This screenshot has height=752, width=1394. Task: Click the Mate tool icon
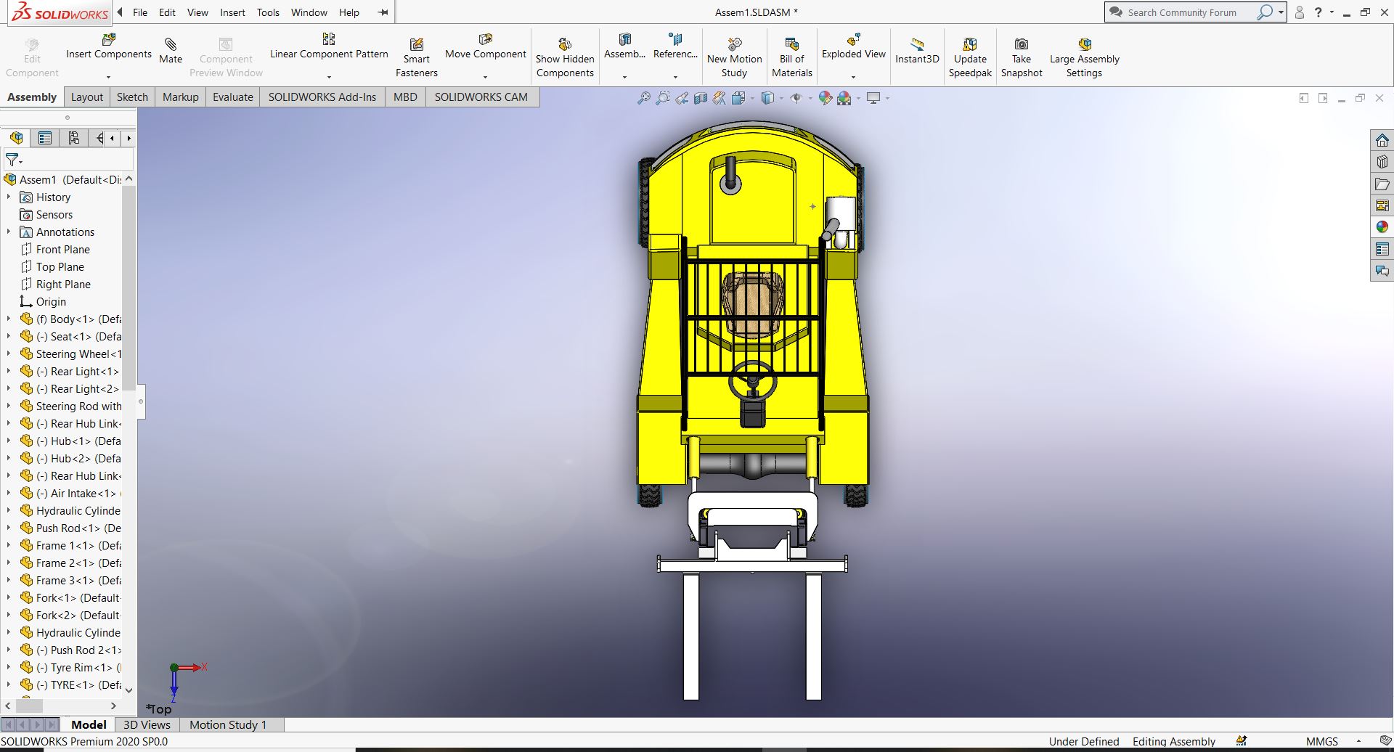pos(171,45)
